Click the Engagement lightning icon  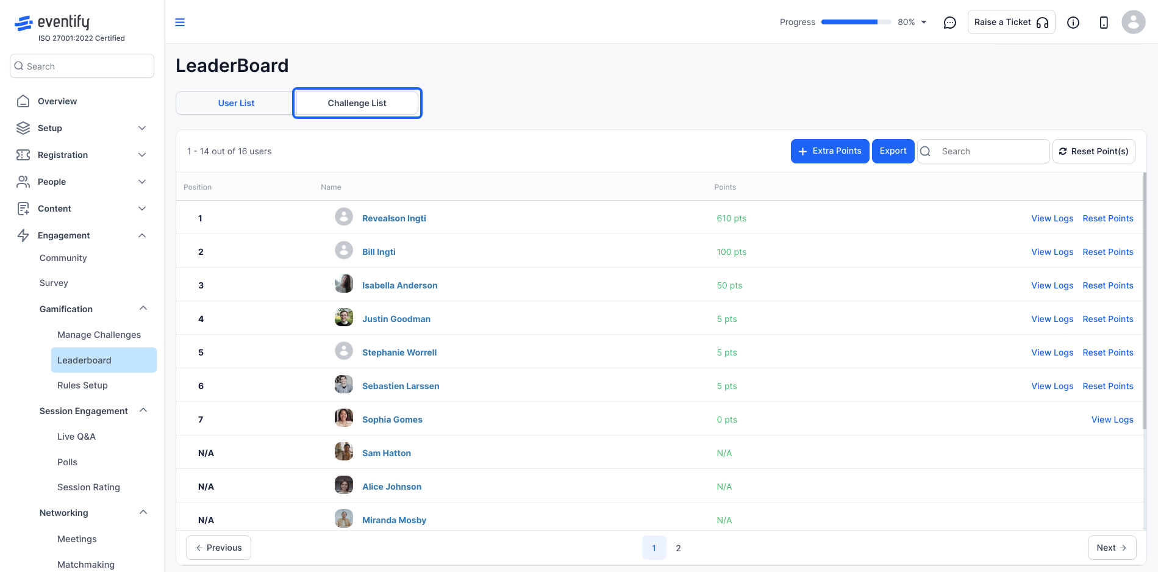(x=23, y=235)
